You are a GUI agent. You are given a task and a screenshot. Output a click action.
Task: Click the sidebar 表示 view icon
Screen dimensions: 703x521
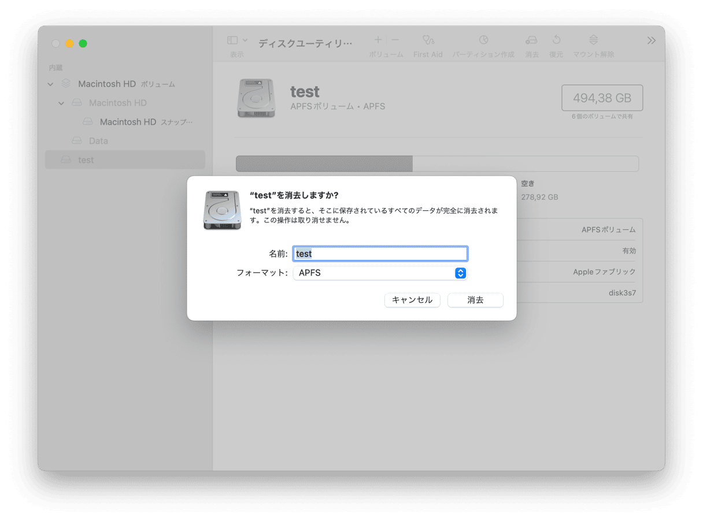(x=233, y=40)
